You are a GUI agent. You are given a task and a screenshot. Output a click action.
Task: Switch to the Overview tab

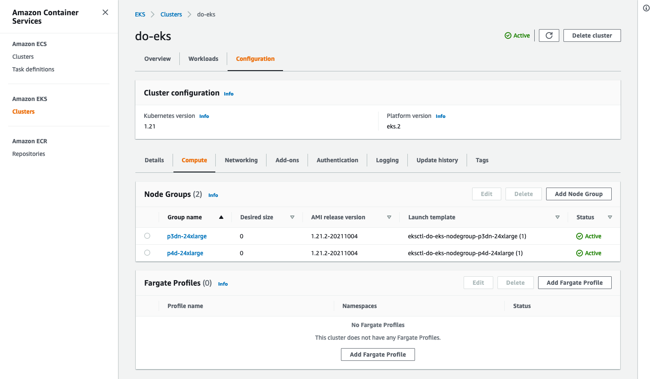pos(157,59)
